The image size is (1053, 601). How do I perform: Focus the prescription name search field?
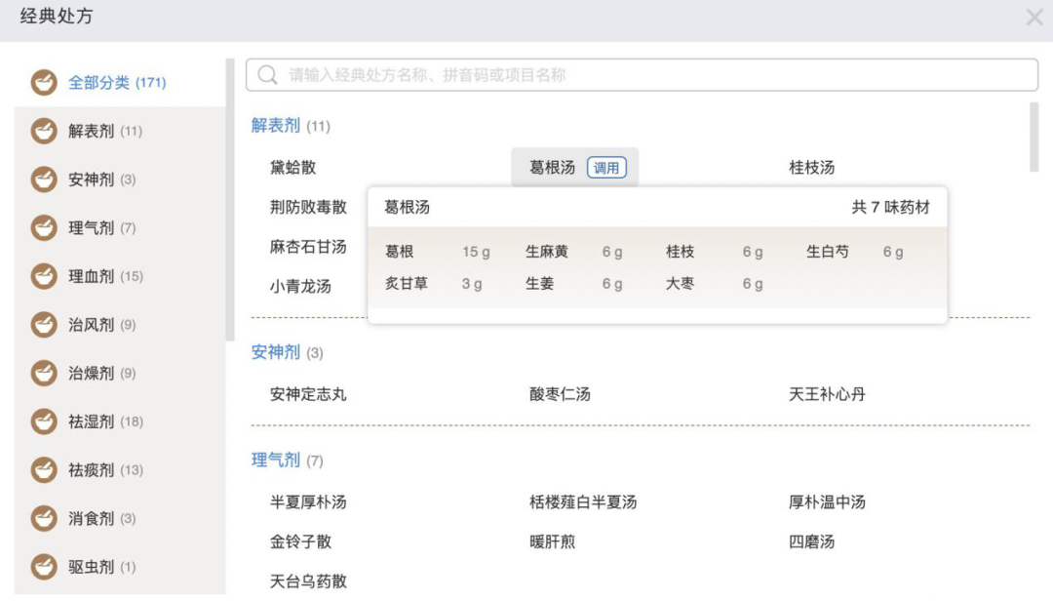(x=653, y=75)
